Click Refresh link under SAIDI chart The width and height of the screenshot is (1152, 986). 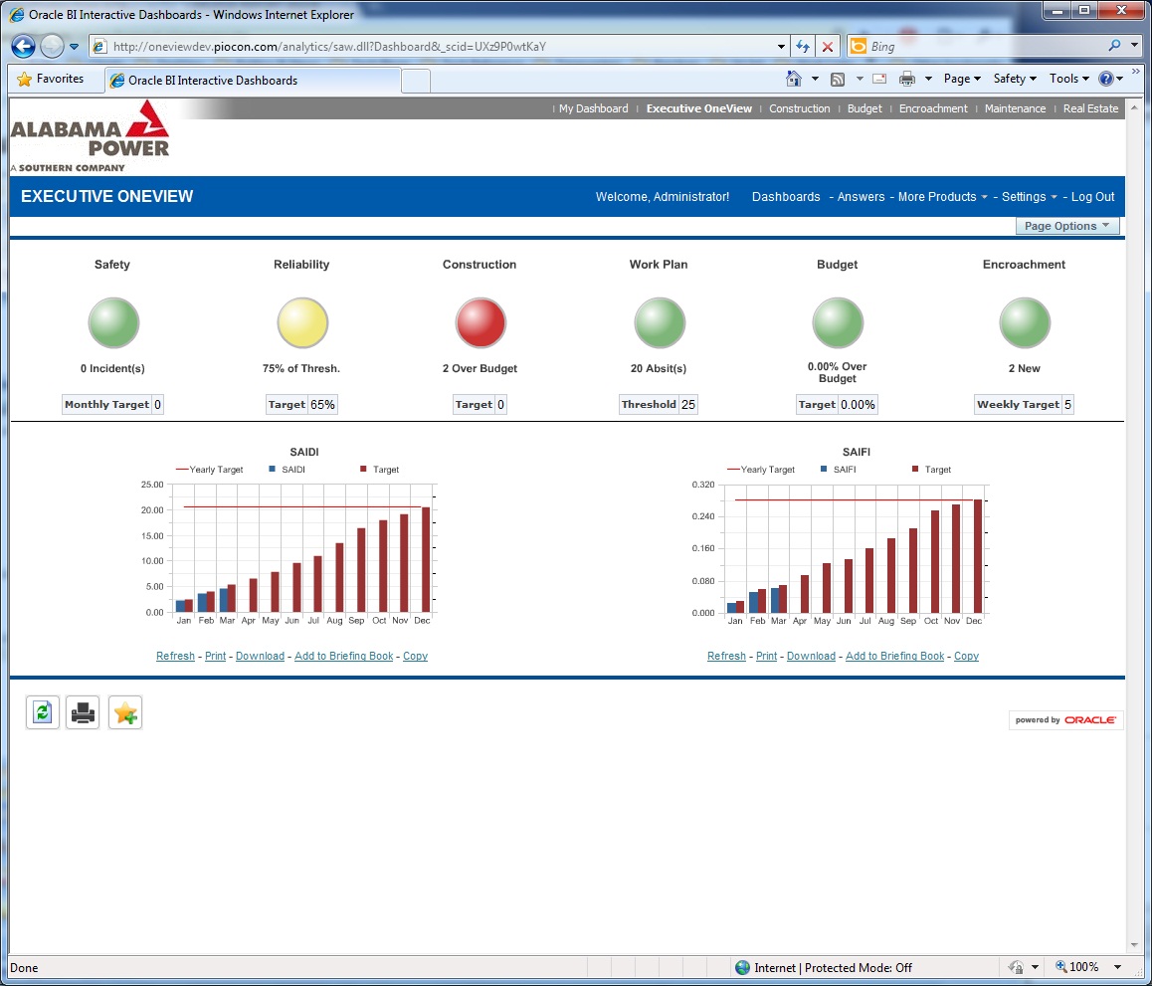point(175,656)
